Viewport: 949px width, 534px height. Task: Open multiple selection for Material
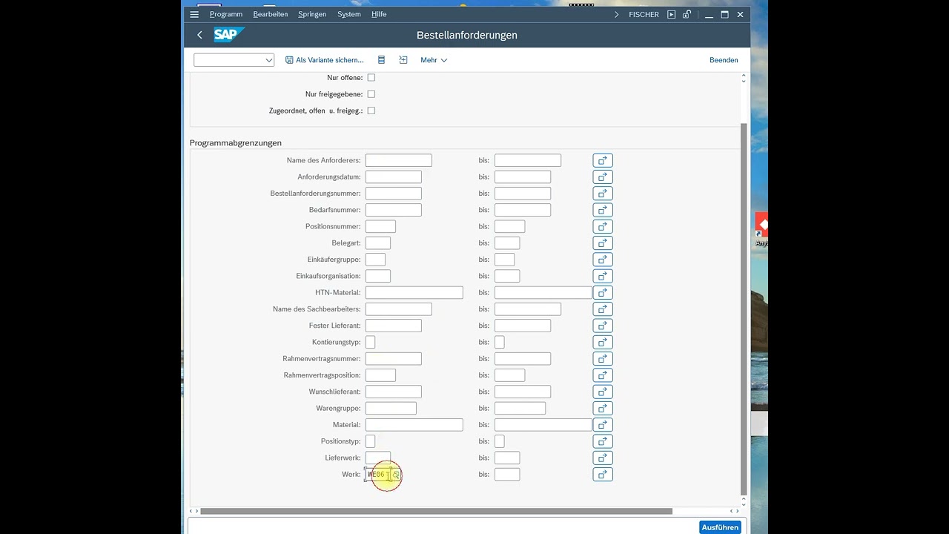tap(603, 424)
